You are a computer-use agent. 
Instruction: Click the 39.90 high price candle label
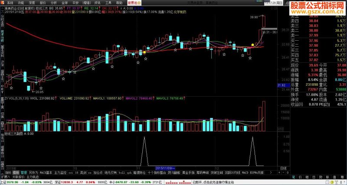click(x=254, y=17)
